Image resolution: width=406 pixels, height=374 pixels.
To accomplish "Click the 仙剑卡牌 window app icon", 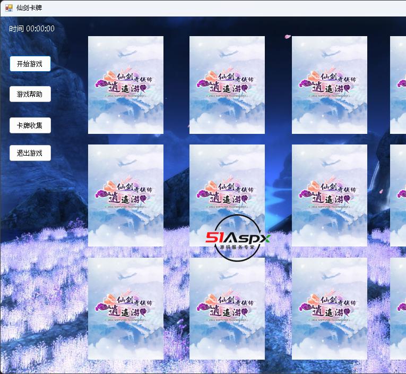I will click(x=9, y=8).
